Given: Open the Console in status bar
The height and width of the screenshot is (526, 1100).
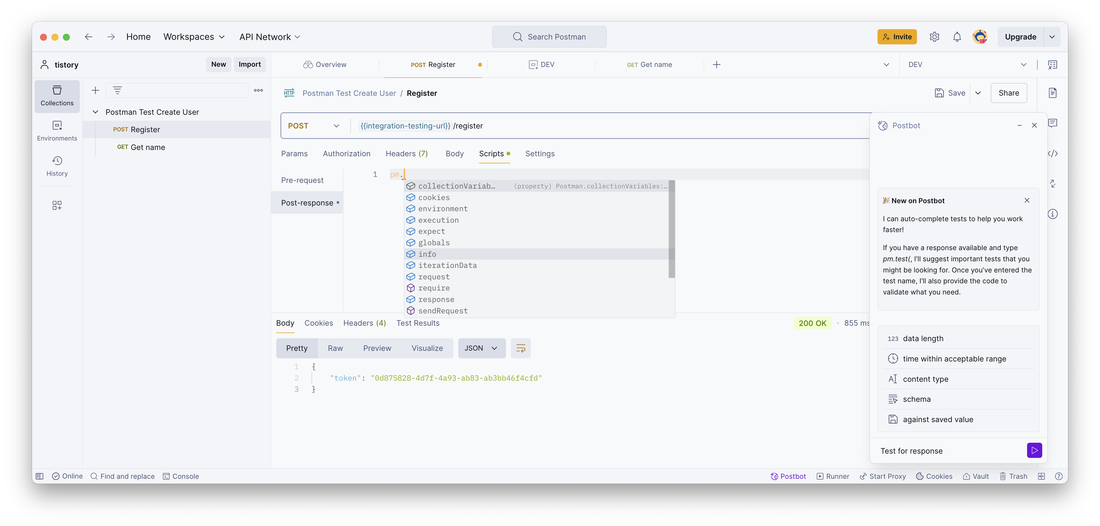Looking at the screenshot, I should [x=181, y=476].
